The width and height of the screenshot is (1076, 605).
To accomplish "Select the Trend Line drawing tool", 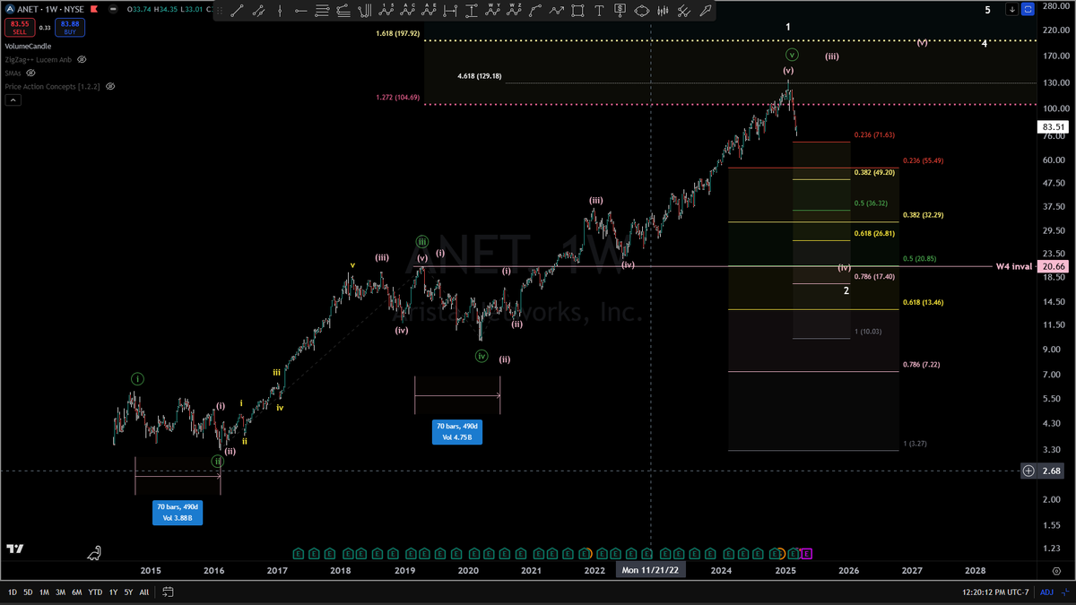I will 237,11.
